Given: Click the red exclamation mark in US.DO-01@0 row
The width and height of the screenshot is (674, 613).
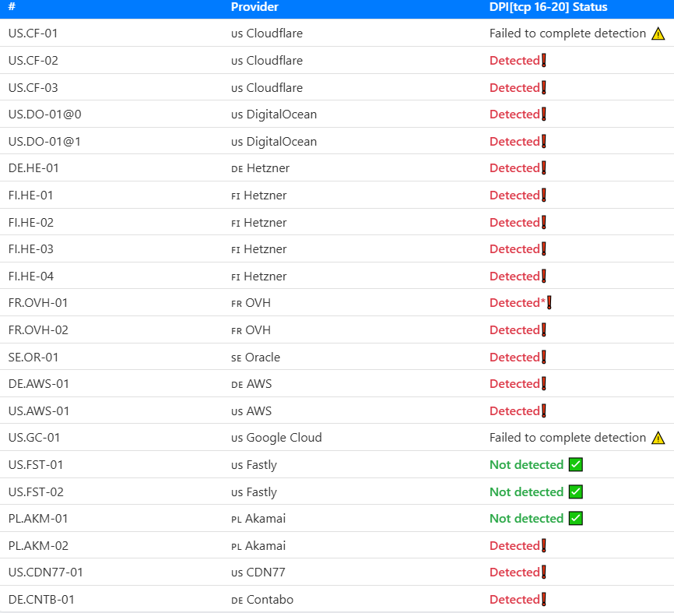Looking at the screenshot, I should pos(544,114).
